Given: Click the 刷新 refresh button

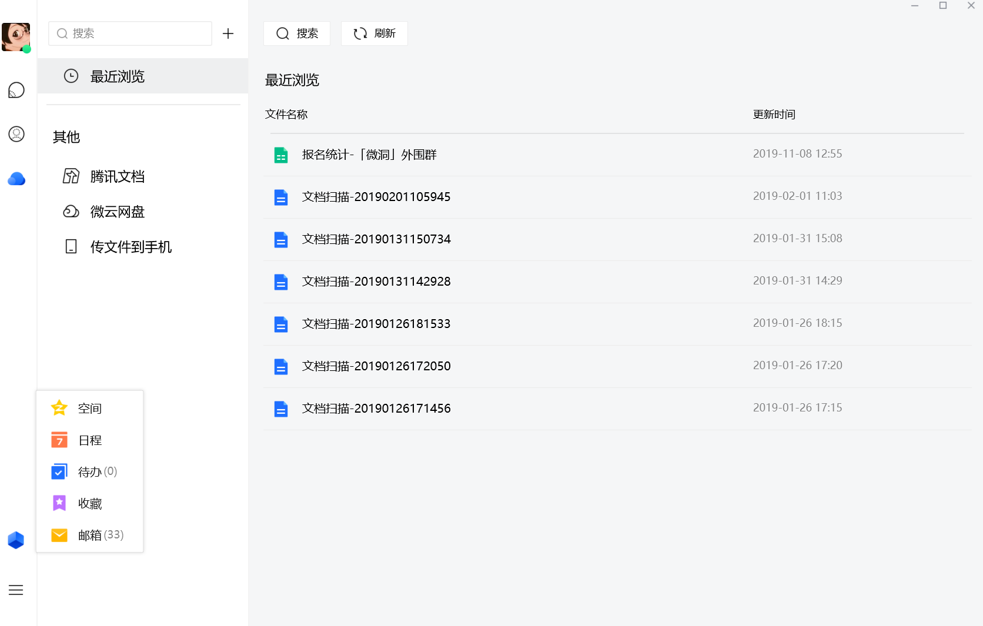Looking at the screenshot, I should (375, 34).
